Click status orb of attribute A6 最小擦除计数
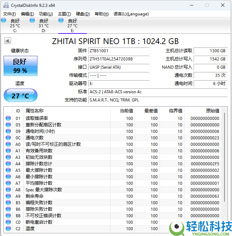Screen dimensions: 232x236 click(8, 177)
